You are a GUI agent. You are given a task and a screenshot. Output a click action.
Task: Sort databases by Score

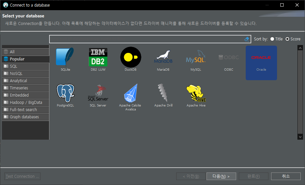[x=293, y=39]
